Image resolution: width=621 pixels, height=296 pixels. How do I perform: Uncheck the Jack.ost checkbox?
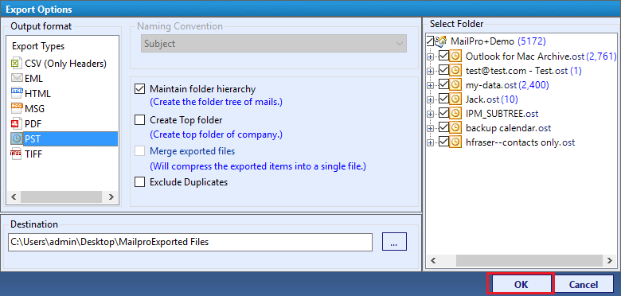(444, 99)
